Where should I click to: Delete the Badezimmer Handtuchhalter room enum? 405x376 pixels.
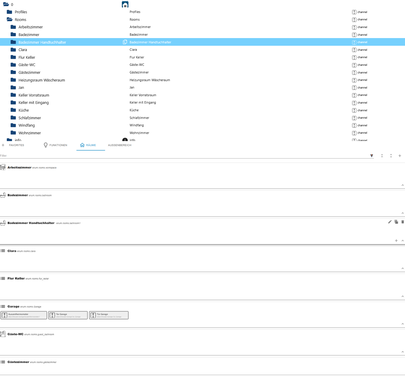point(403,222)
